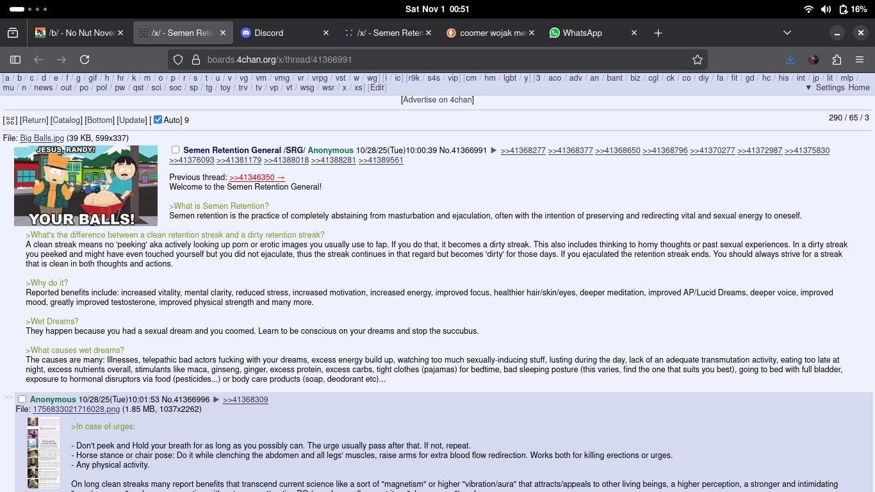Expand the Big Balls.jpg thumbnail image

(86, 186)
